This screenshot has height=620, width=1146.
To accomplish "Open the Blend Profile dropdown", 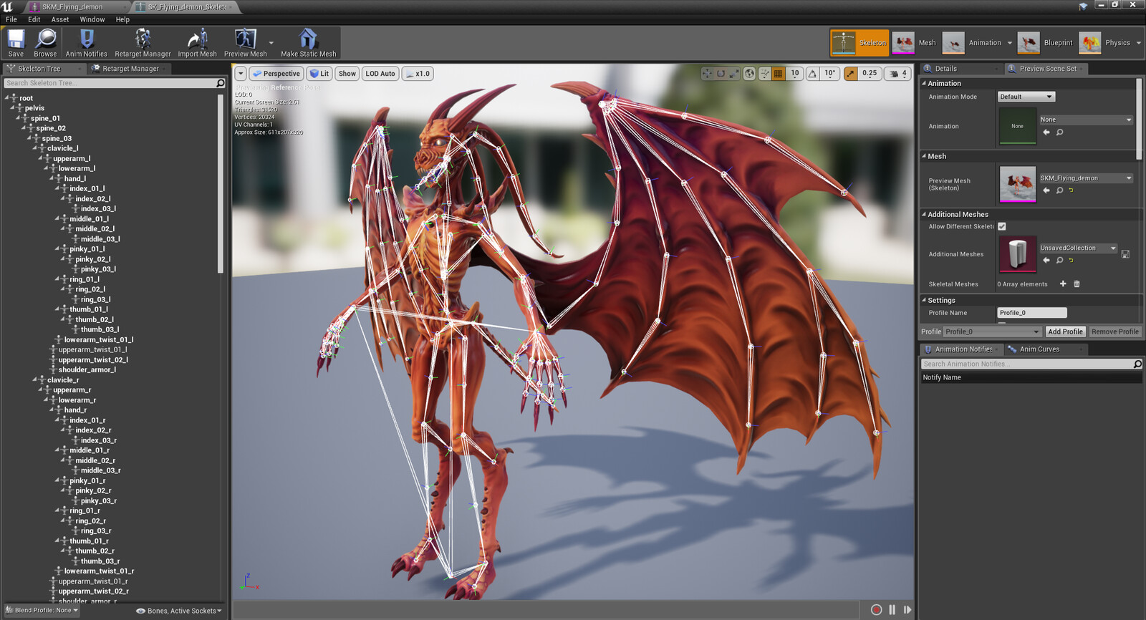I will point(42,610).
